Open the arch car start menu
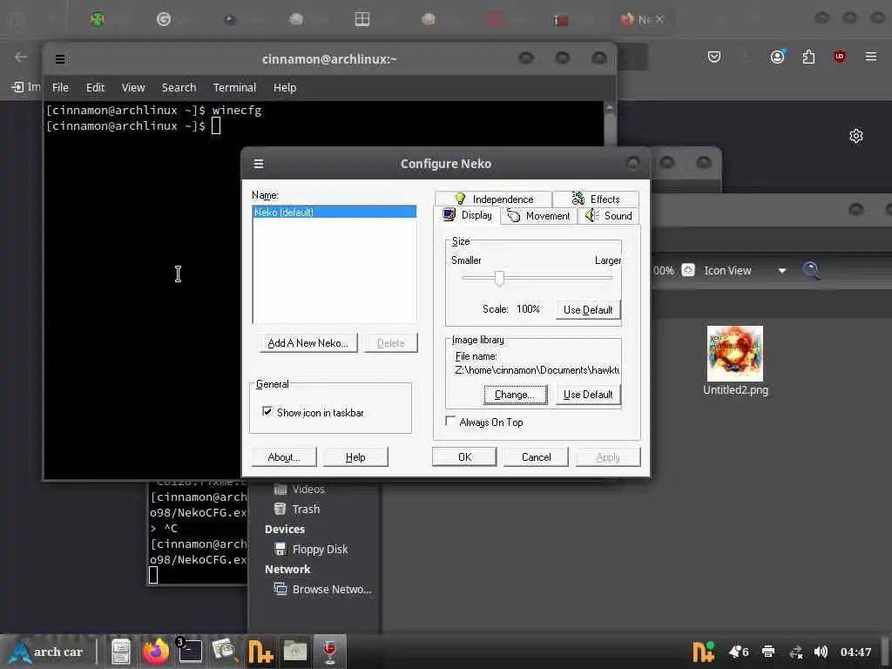Viewport: 892px width, 669px height. tap(47, 652)
